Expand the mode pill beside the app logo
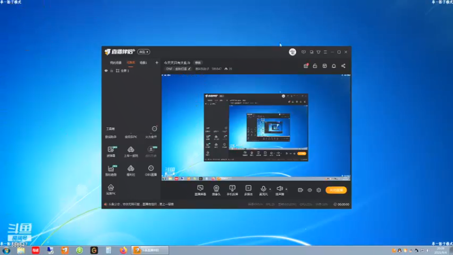This screenshot has height=255, width=453. 143,52
